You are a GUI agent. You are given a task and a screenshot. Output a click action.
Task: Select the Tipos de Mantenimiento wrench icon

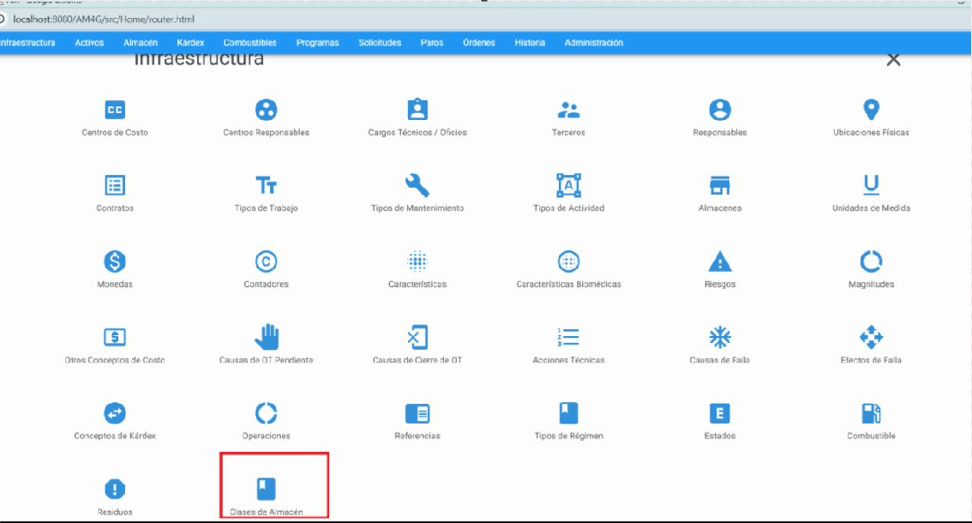(x=417, y=185)
